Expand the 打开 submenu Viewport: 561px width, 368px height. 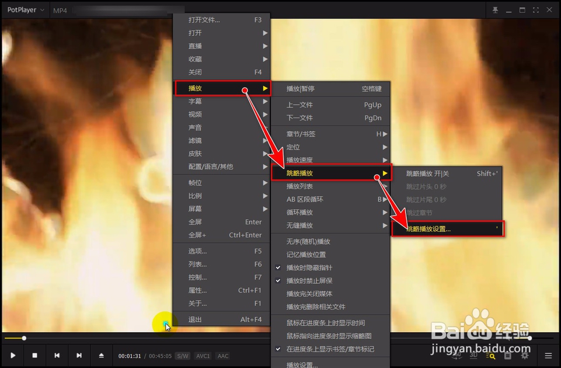tap(222, 33)
